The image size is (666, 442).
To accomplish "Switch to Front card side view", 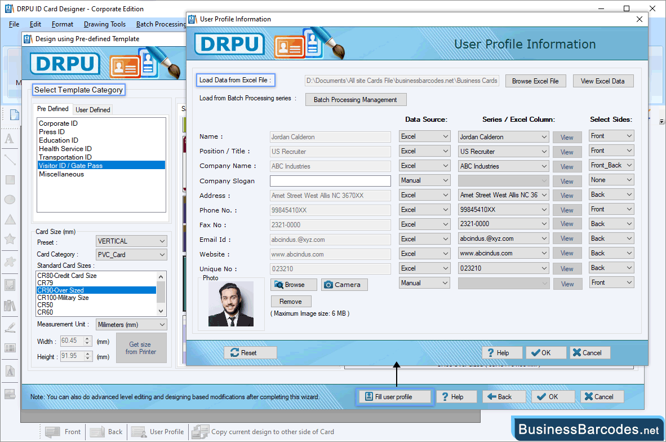I will (x=63, y=432).
